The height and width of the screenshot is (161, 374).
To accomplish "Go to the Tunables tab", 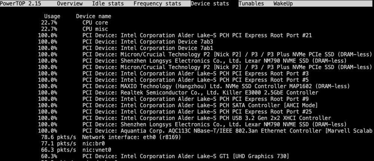I will coord(251,4).
